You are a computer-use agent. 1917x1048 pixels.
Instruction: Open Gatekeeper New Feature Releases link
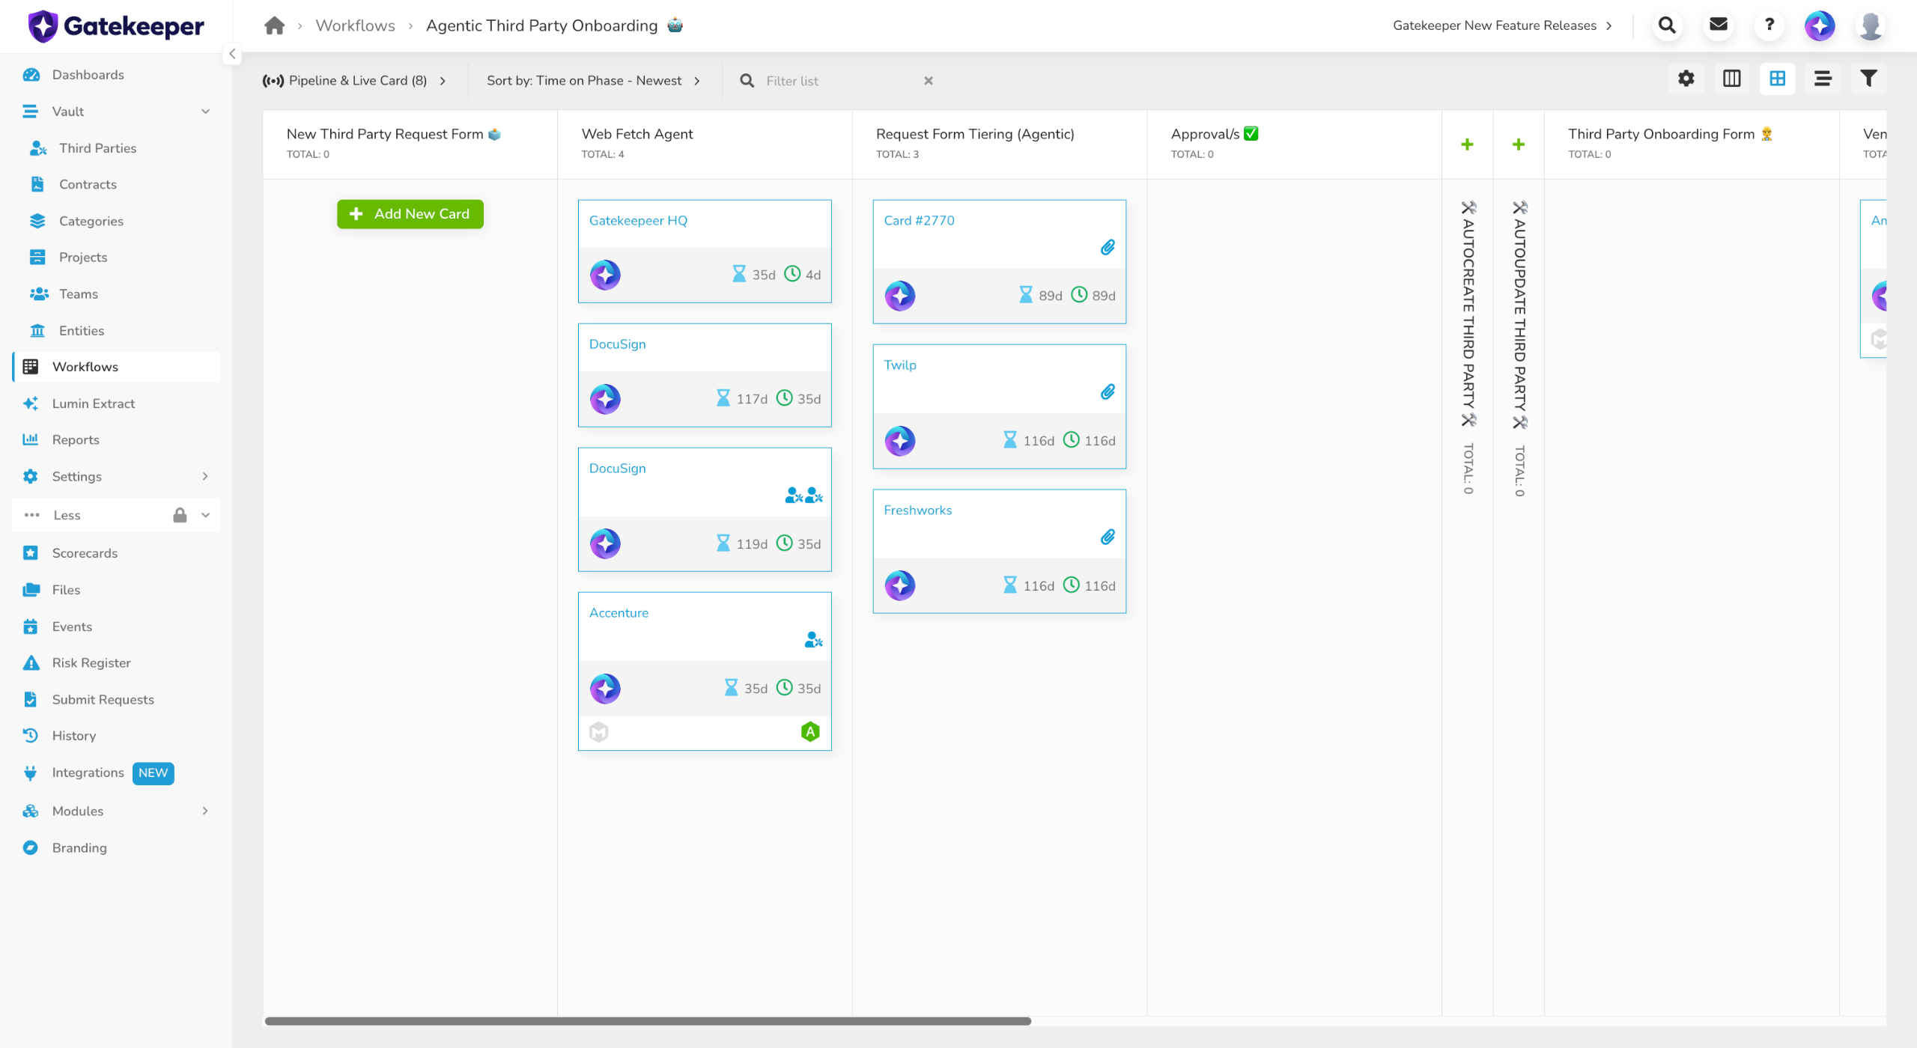1502,25
